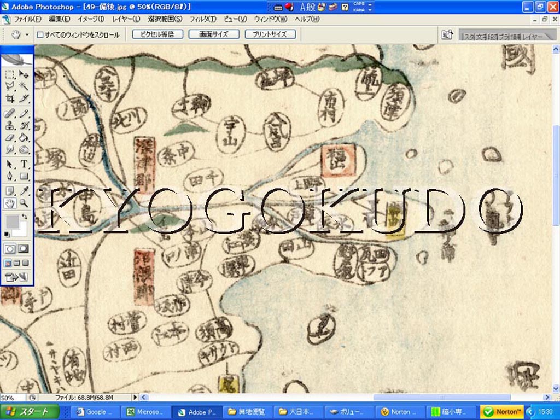
Task: Open the Windows スタート button
Action: pyautogui.click(x=30, y=412)
